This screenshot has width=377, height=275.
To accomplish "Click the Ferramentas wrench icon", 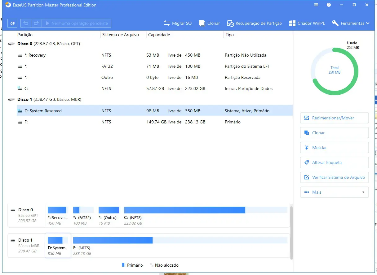I will coord(335,23).
